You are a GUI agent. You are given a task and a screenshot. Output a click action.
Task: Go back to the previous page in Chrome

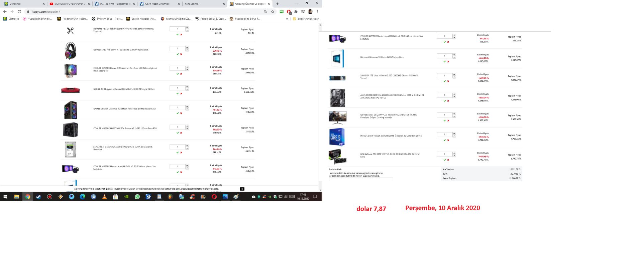[5, 12]
